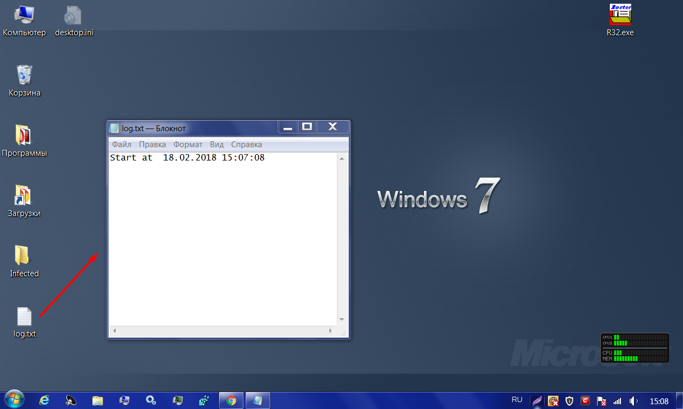
Task: Select the log.txt file on desktop
Action: point(25,322)
